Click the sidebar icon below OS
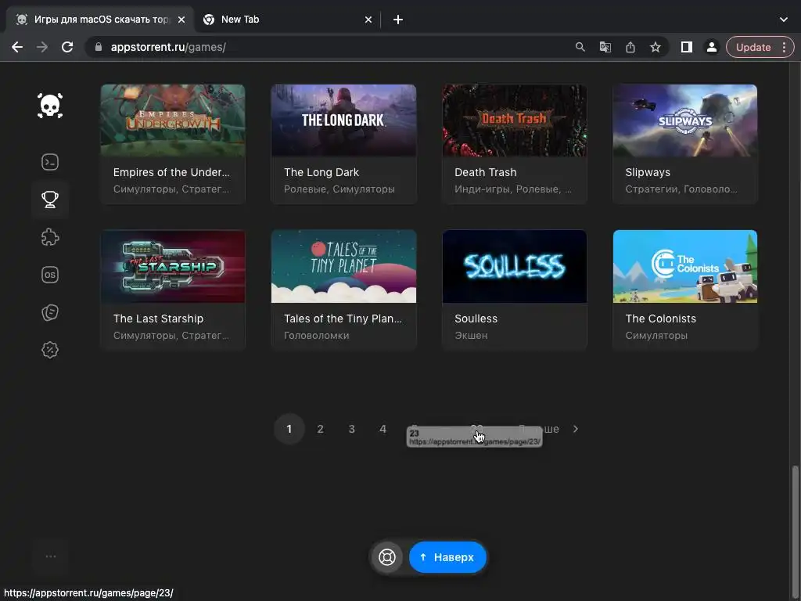The image size is (801, 601). 50,312
